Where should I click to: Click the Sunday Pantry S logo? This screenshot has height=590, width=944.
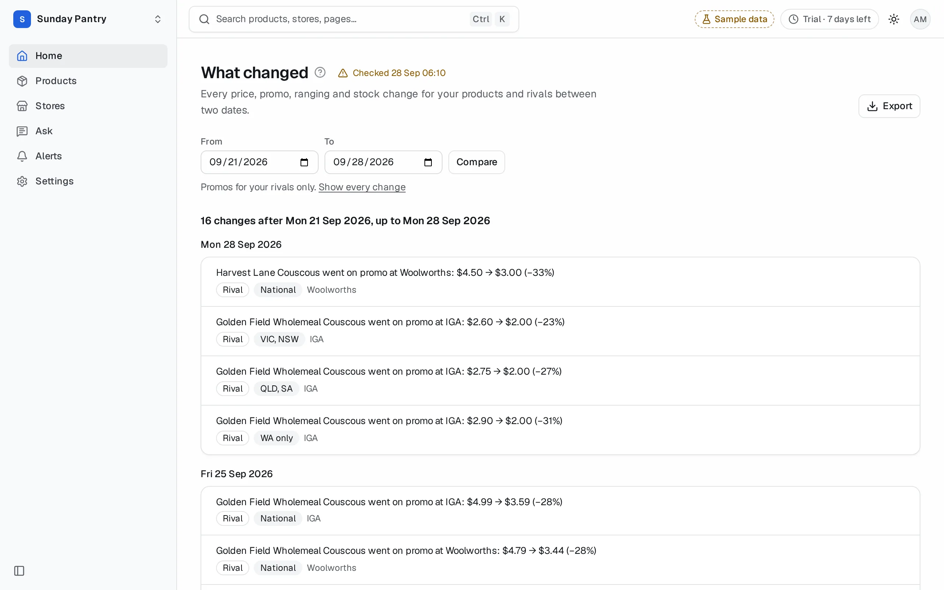pyautogui.click(x=22, y=19)
